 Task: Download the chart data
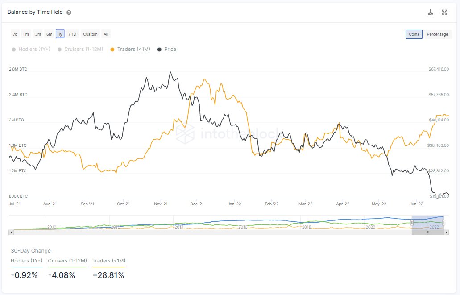tap(431, 12)
